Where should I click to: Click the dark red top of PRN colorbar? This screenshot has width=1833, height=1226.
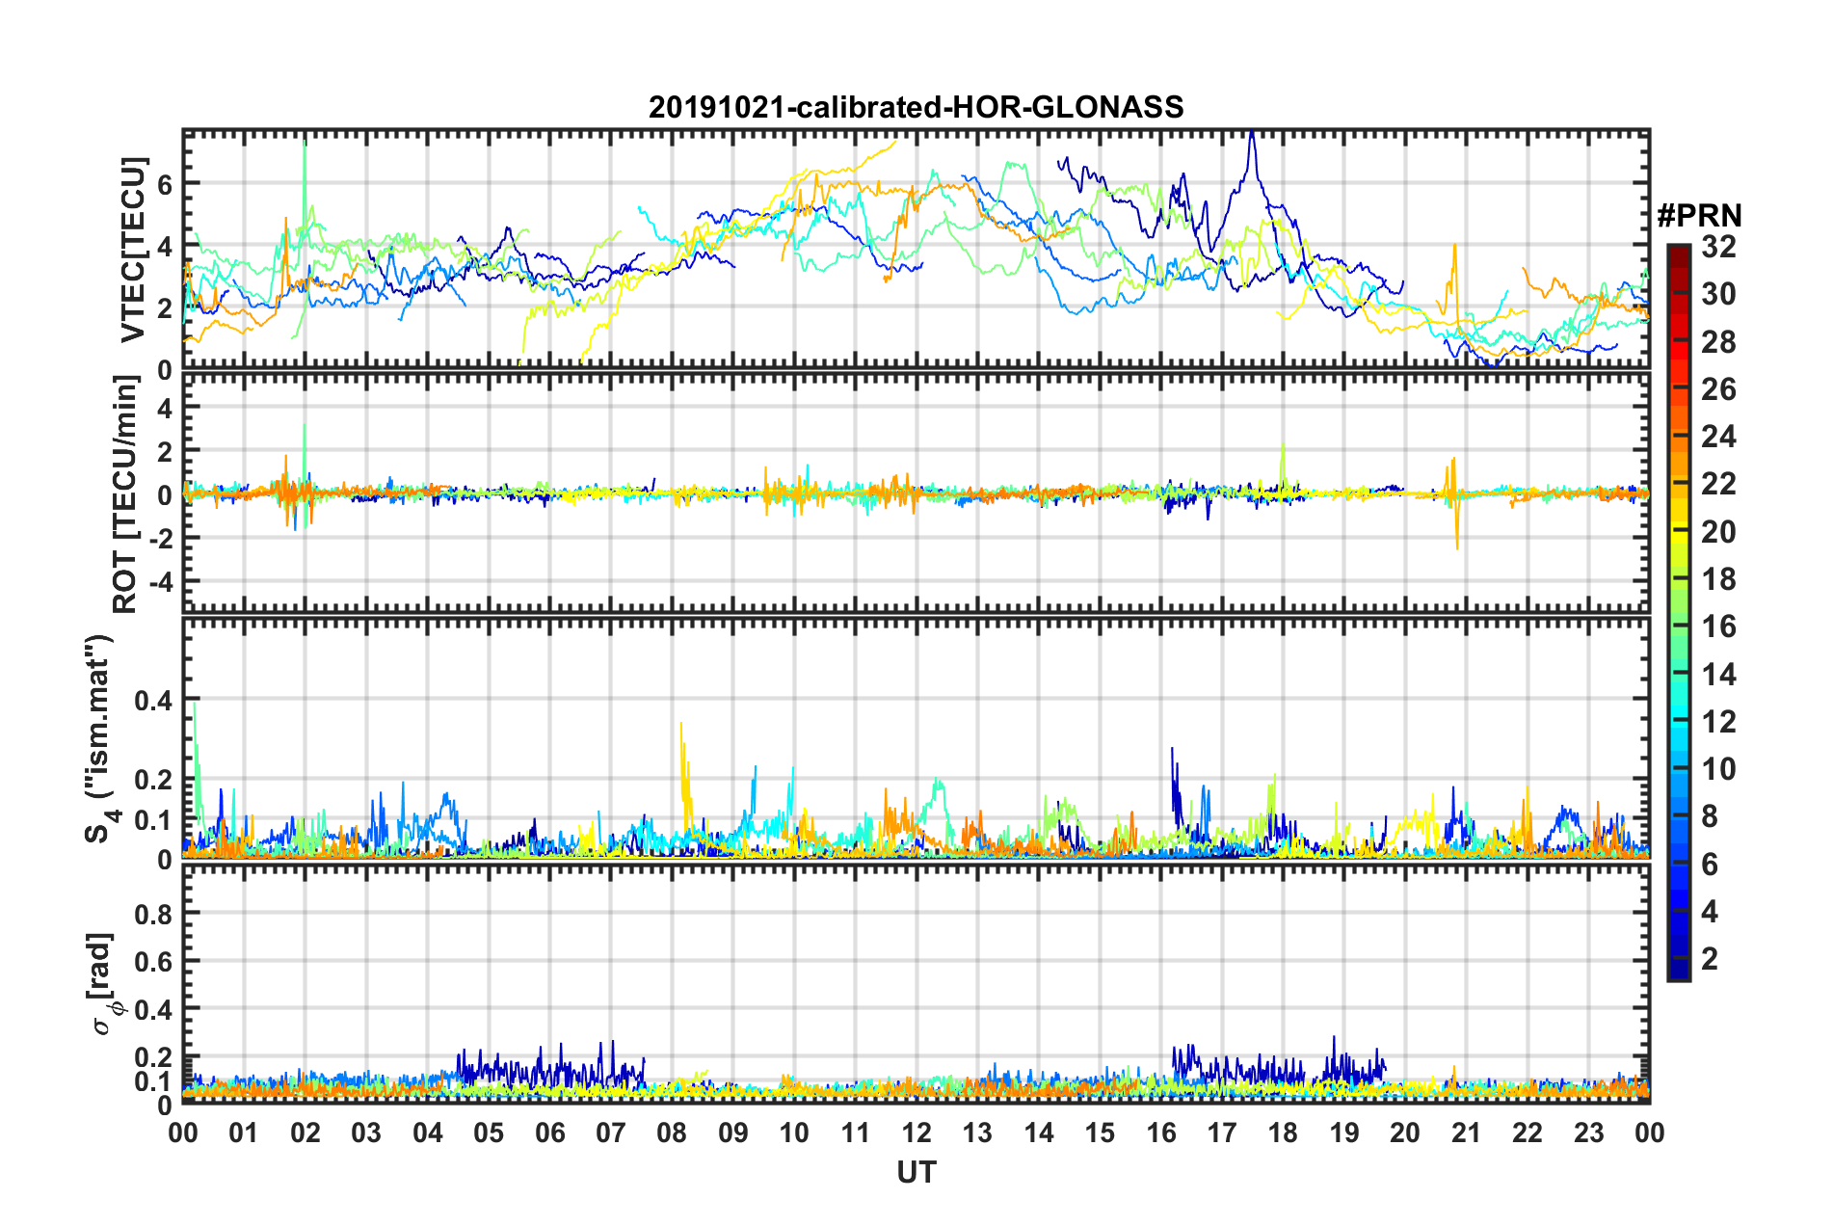[x=1678, y=253]
